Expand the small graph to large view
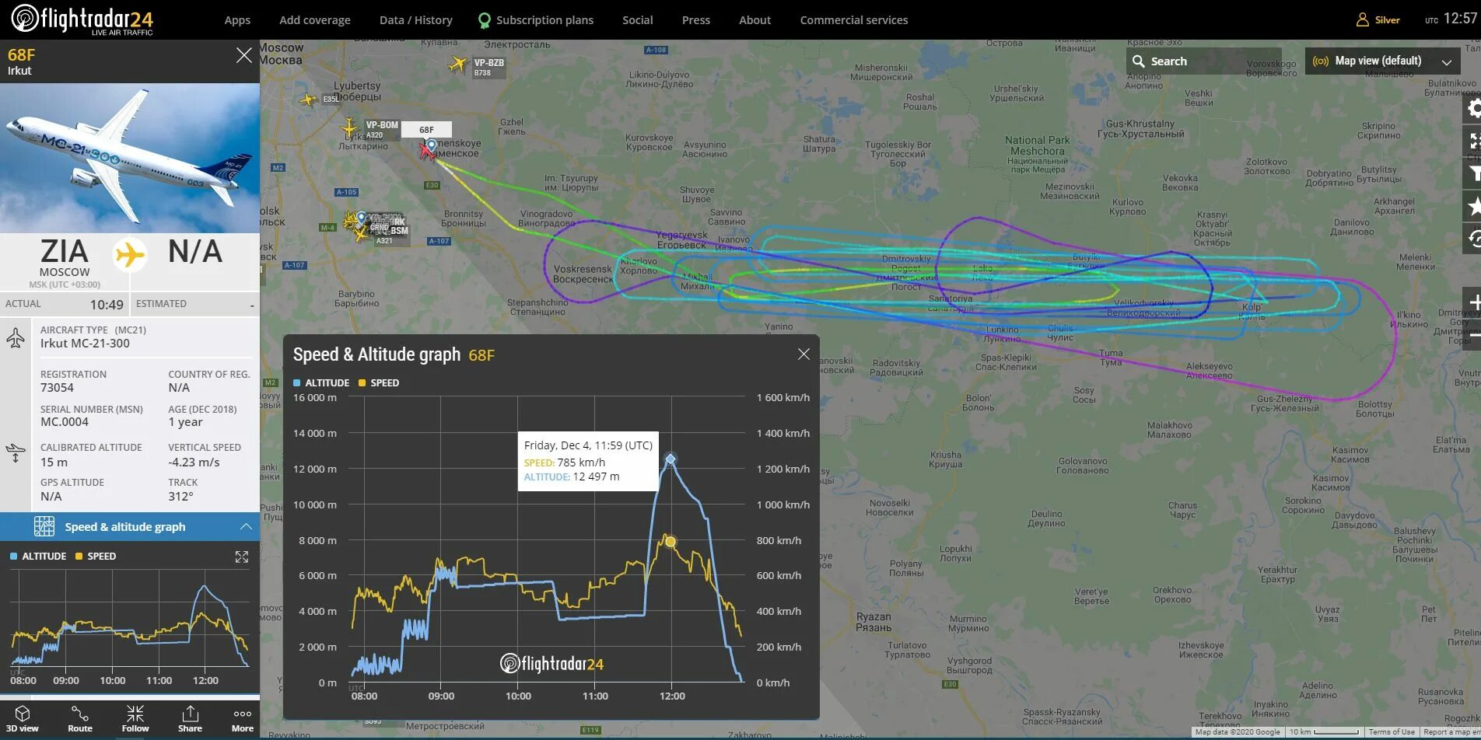Screen dimensions: 1481x740 click(242, 557)
